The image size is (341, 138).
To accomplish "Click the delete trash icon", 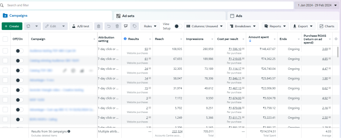I will pos(117,26).
